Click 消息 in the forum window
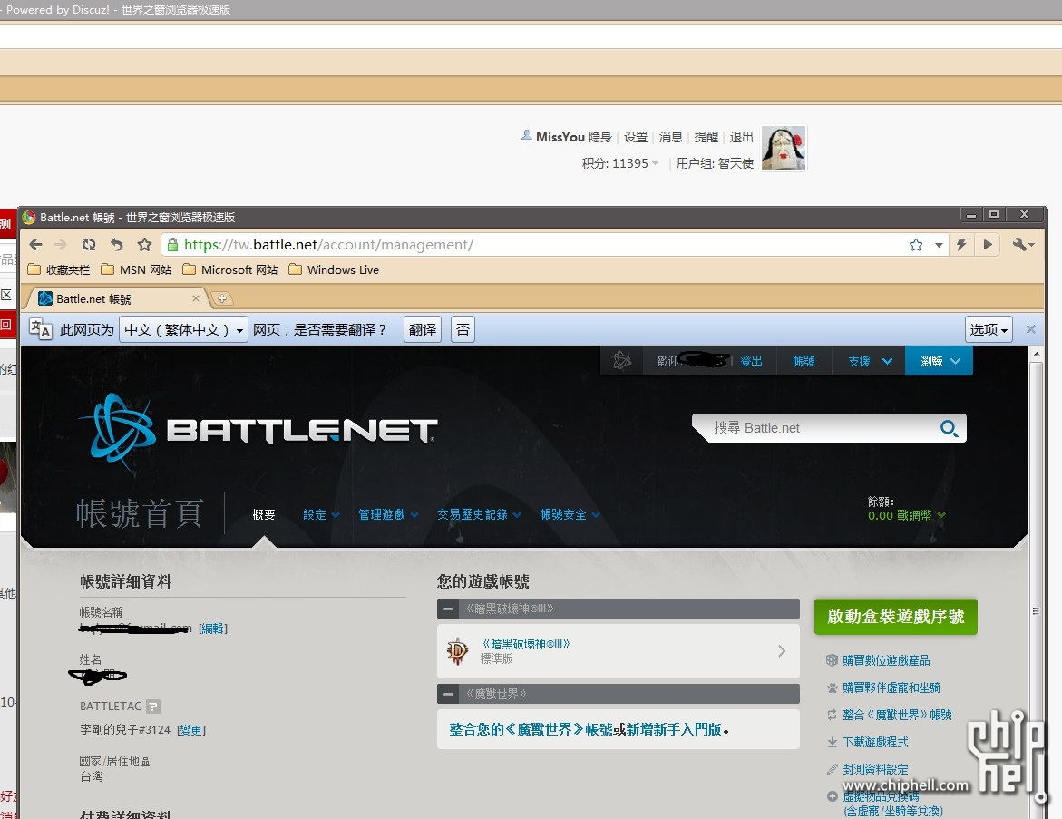Screen dimensions: 1062x819 pos(670,137)
